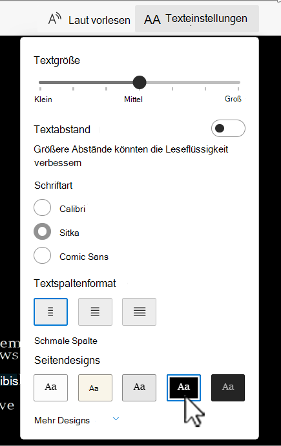Select the Comic Sans font radio button
This screenshot has width=281, height=446.
[43, 255]
